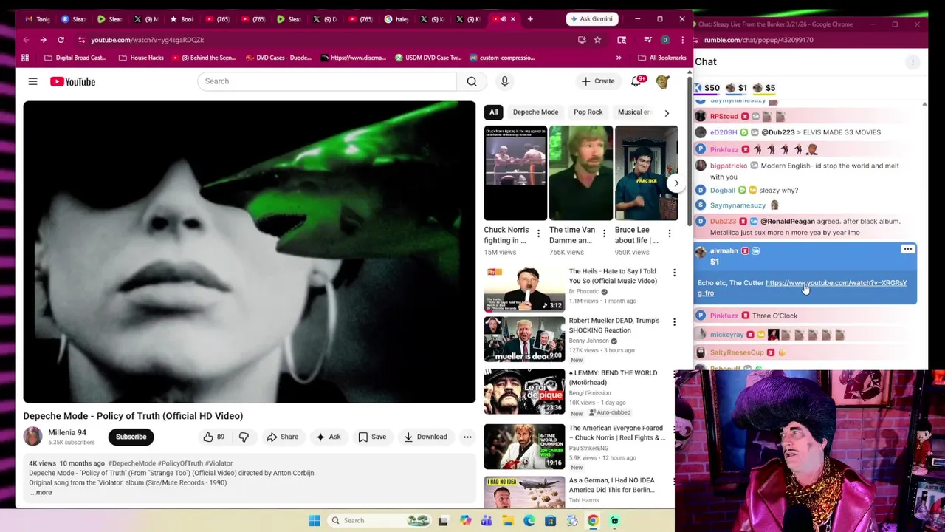Open the YouTube link in alvmahn's chat message
The height and width of the screenshot is (532, 945).
(836, 283)
